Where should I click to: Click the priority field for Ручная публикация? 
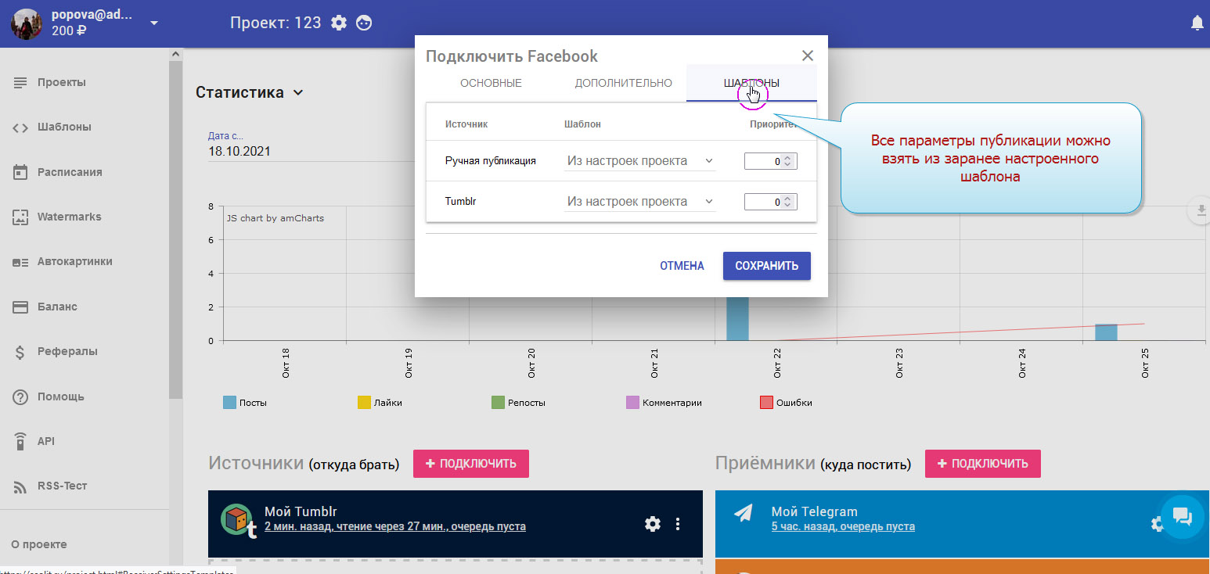(764, 160)
